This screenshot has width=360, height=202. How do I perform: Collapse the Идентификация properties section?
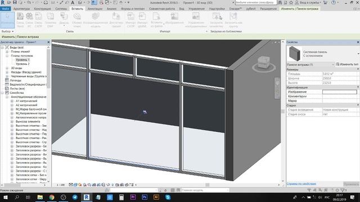pos(358,88)
